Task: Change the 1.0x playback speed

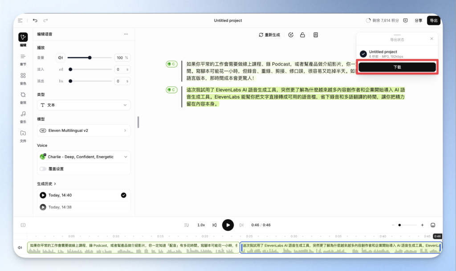Action: tap(201, 225)
